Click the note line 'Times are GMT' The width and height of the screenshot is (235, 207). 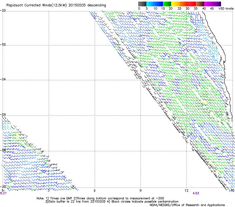tap(61, 198)
